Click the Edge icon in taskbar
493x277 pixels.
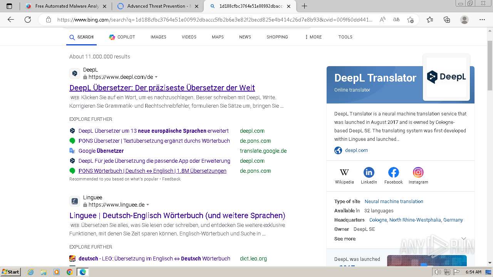click(x=82, y=272)
